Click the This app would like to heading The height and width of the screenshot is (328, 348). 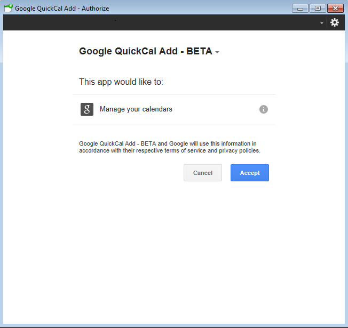(121, 82)
